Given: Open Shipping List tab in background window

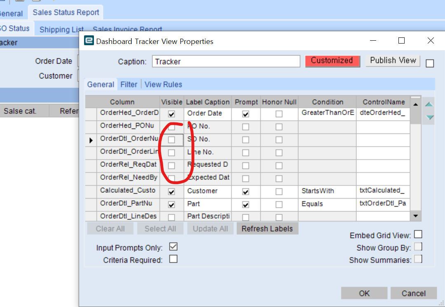Looking at the screenshot, I should pyautogui.click(x=61, y=30).
